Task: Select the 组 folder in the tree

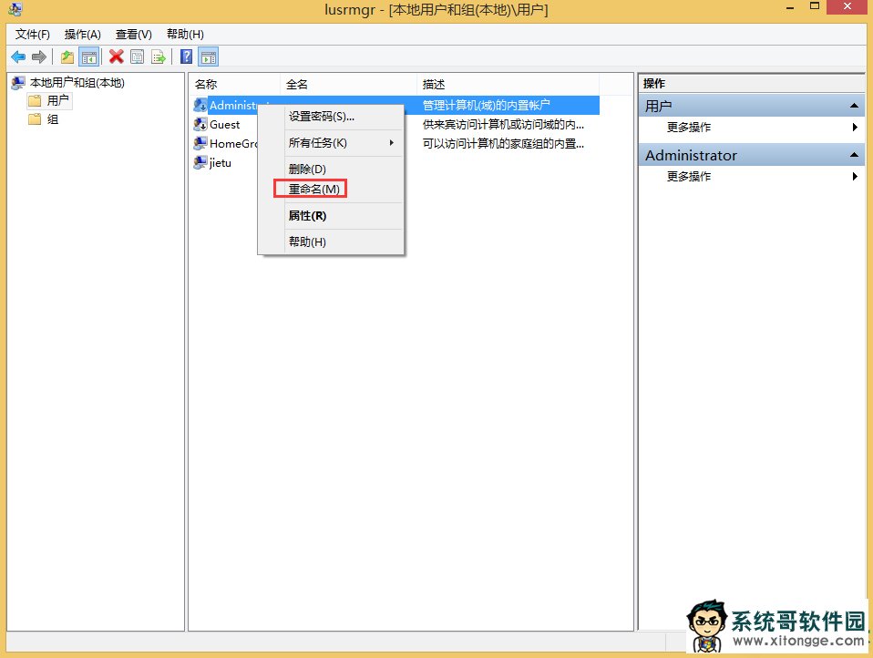Action: [52, 119]
